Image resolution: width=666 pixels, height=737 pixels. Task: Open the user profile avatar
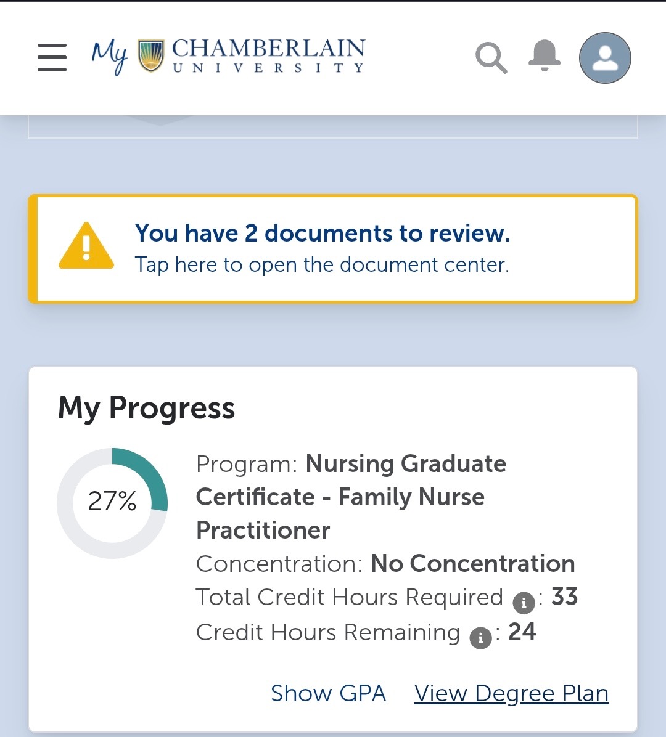[x=604, y=58]
